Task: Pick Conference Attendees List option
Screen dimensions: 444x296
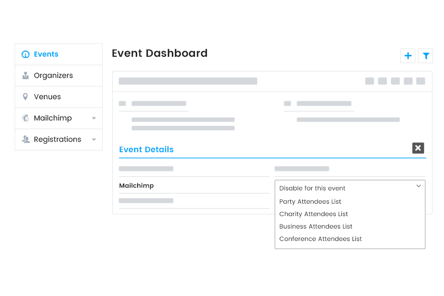Action: (x=321, y=239)
